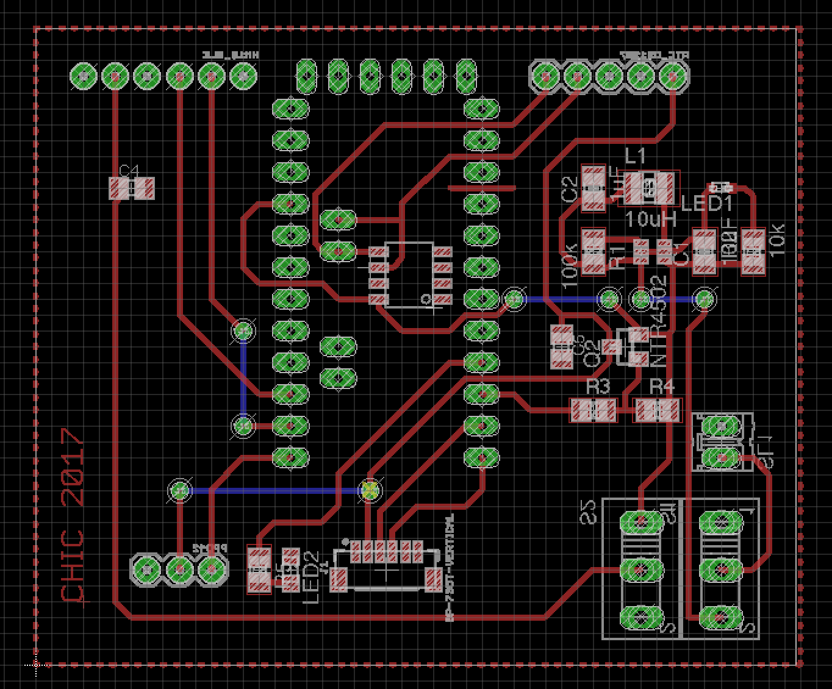This screenshot has width=832, height=689.
Task: Select the 10k resistor near LED1
Action: point(753,251)
